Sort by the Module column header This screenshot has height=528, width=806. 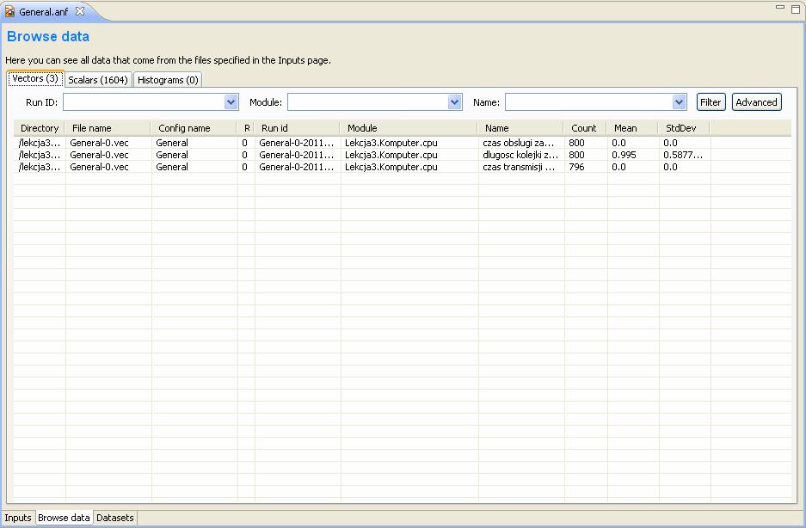coord(409,128)
